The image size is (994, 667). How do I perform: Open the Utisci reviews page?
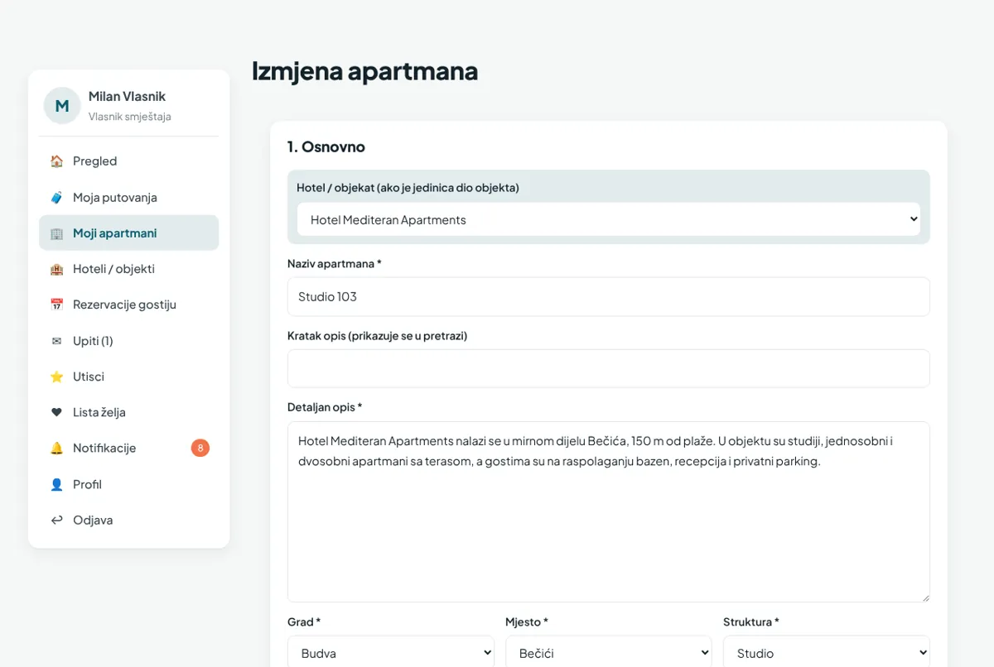point(128,377)
